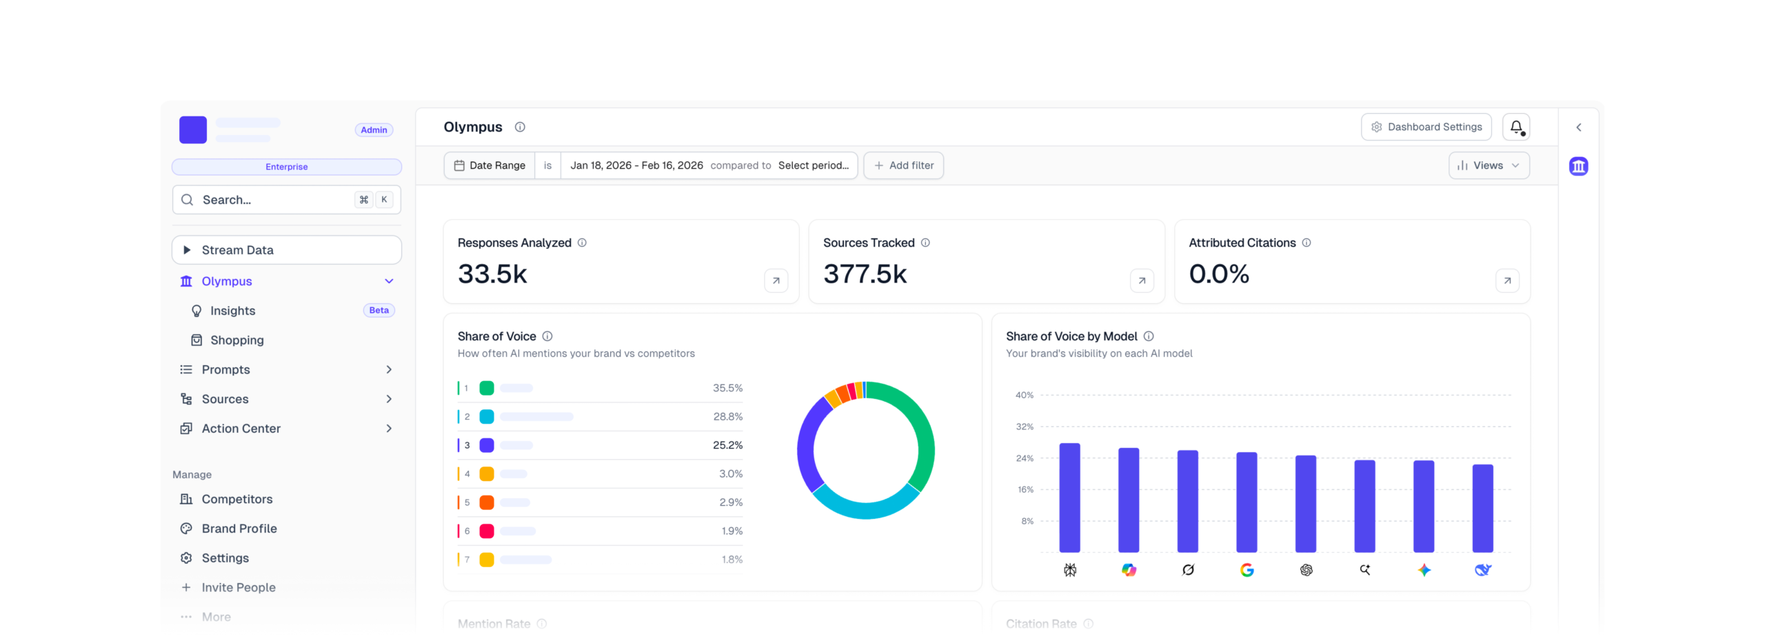Viewport: 1765px width, 636px height.
Task: Open the Select period comparison dropdown
Action: (x=813, y=165)
